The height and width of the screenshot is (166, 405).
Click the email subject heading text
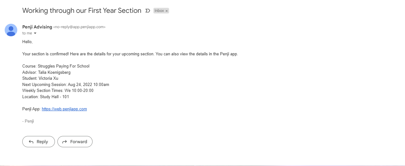coord(82,11)
